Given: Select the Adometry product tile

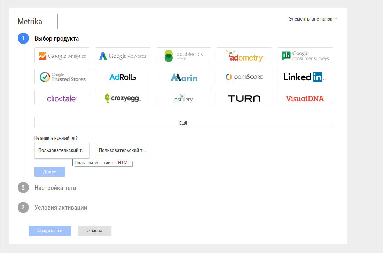Looking at the screenshot, I should (244, 55).
